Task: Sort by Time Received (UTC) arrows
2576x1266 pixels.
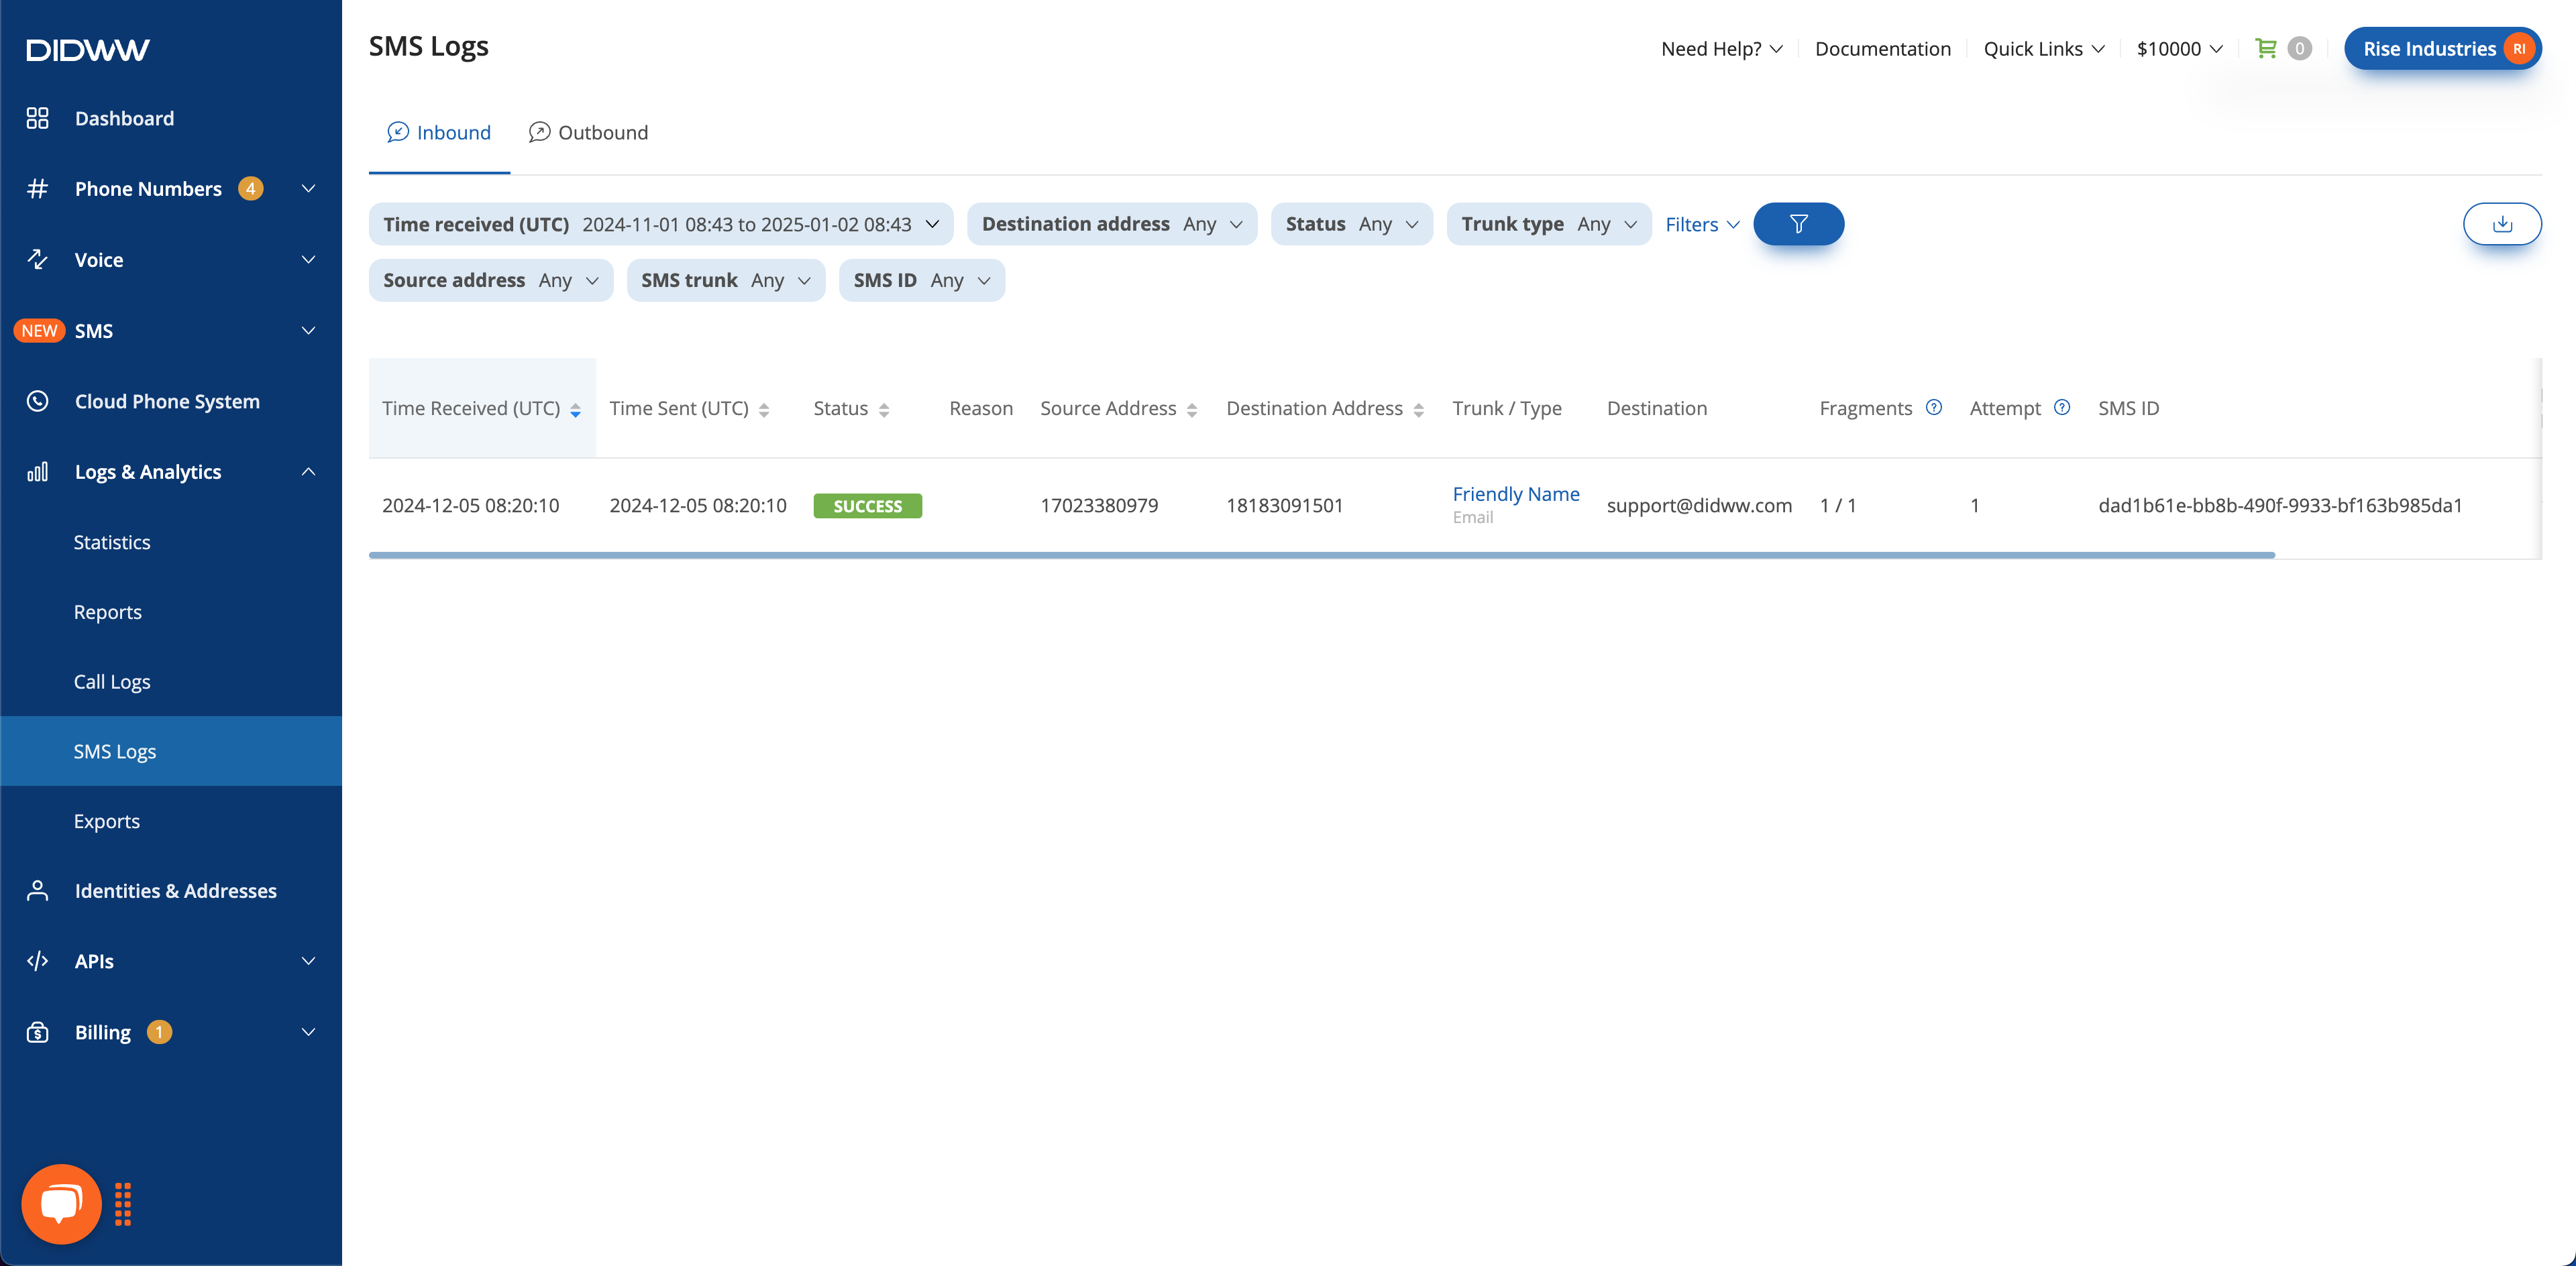Action: pyautogui.click(x=576, y=410)
